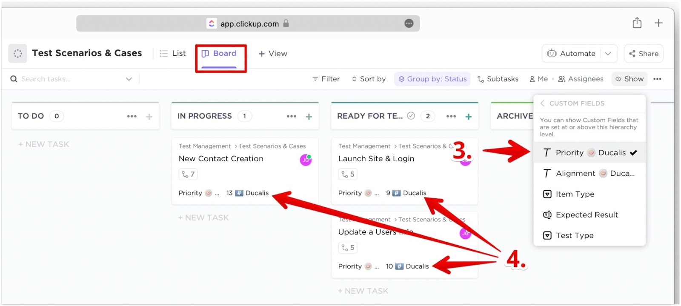Click the Search tasks input field
Viewport: 681px width, 306px height.
[68, 79]
